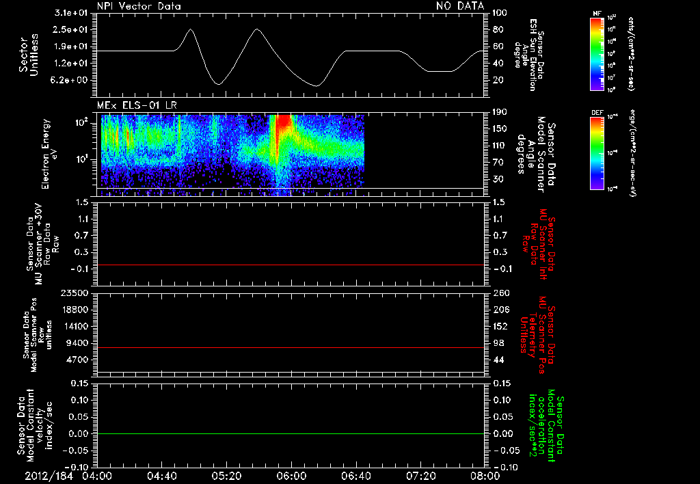The width and height of the screenshot is (700, 484).
Task: Click the "44" telemetry tick value
Action: tap(498, 360)
